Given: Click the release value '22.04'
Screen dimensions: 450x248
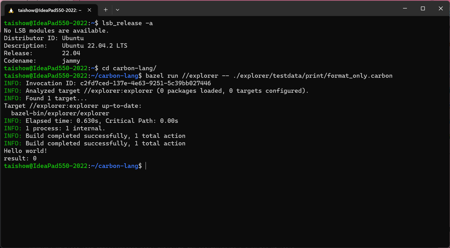Looking at the screenshot, I should pyautogui.click(x=71, y=53).
